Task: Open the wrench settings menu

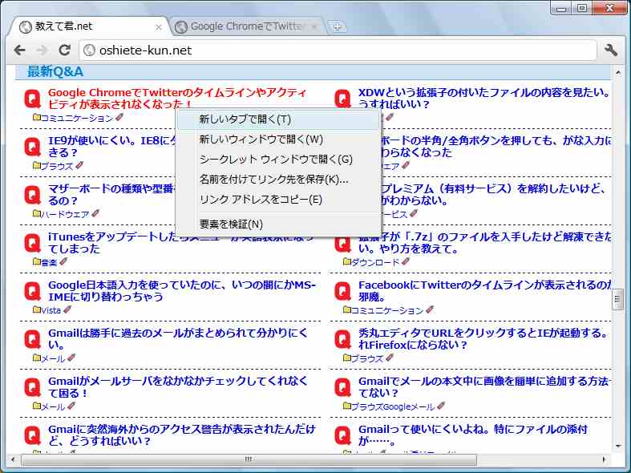Action: [x=611, y=51]
